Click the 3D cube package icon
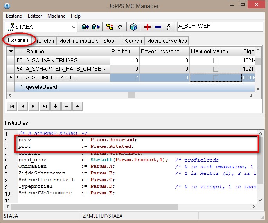 (x=133, y=27)
